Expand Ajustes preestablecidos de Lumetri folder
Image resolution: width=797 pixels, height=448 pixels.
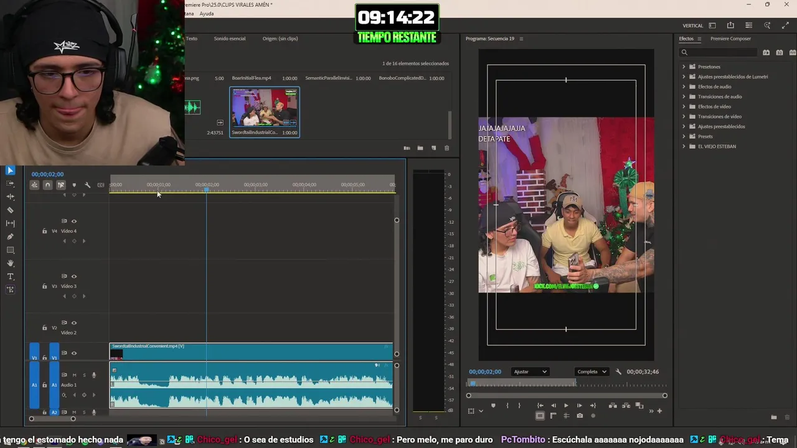click(x=684, y=77)
